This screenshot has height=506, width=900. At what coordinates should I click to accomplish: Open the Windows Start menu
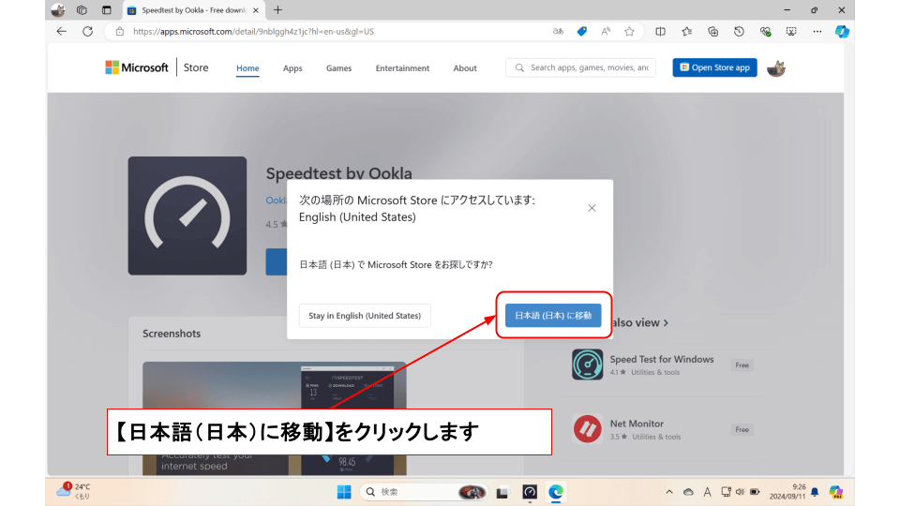pos(343,492)
